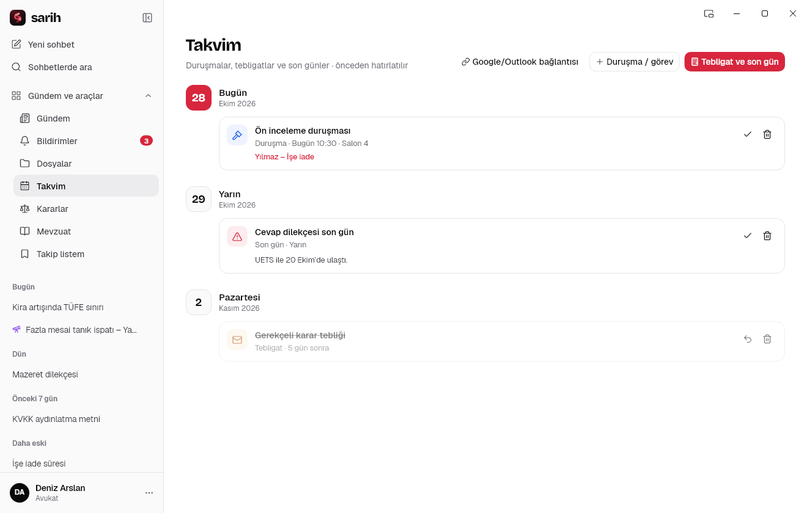The image size is (807, 513).
Task: Open Gündem in the sidebar
Action: (86, 118)
